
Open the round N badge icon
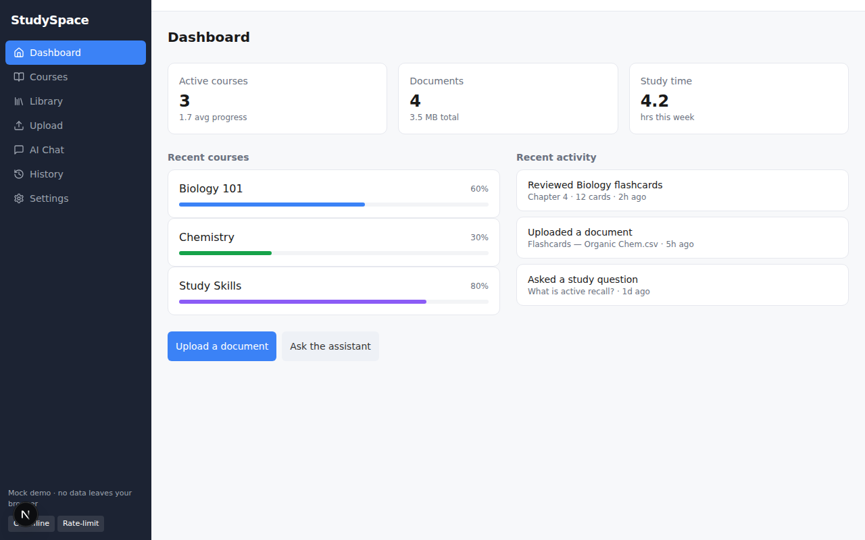(26, 514)
